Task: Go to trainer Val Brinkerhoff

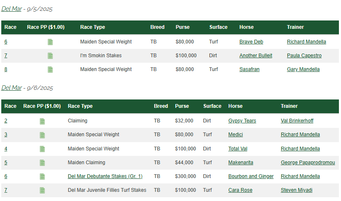Action: (297, 121)
